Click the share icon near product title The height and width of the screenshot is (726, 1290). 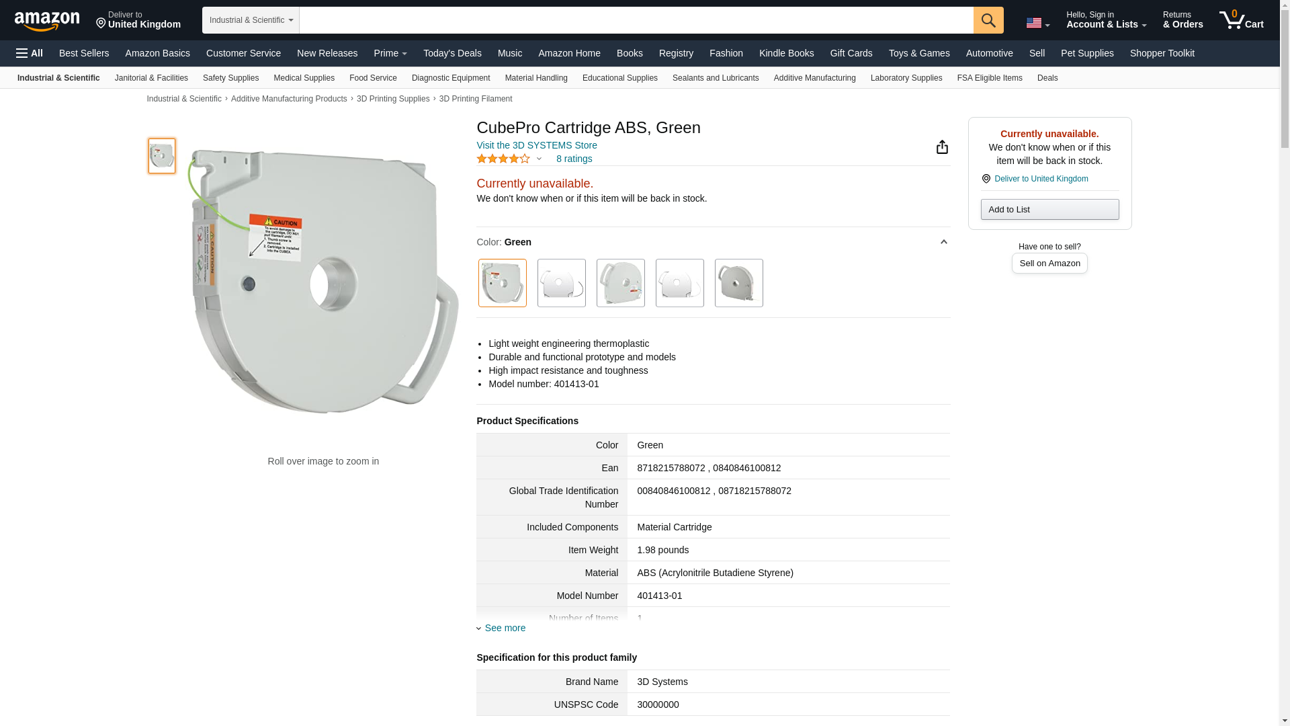942,147
